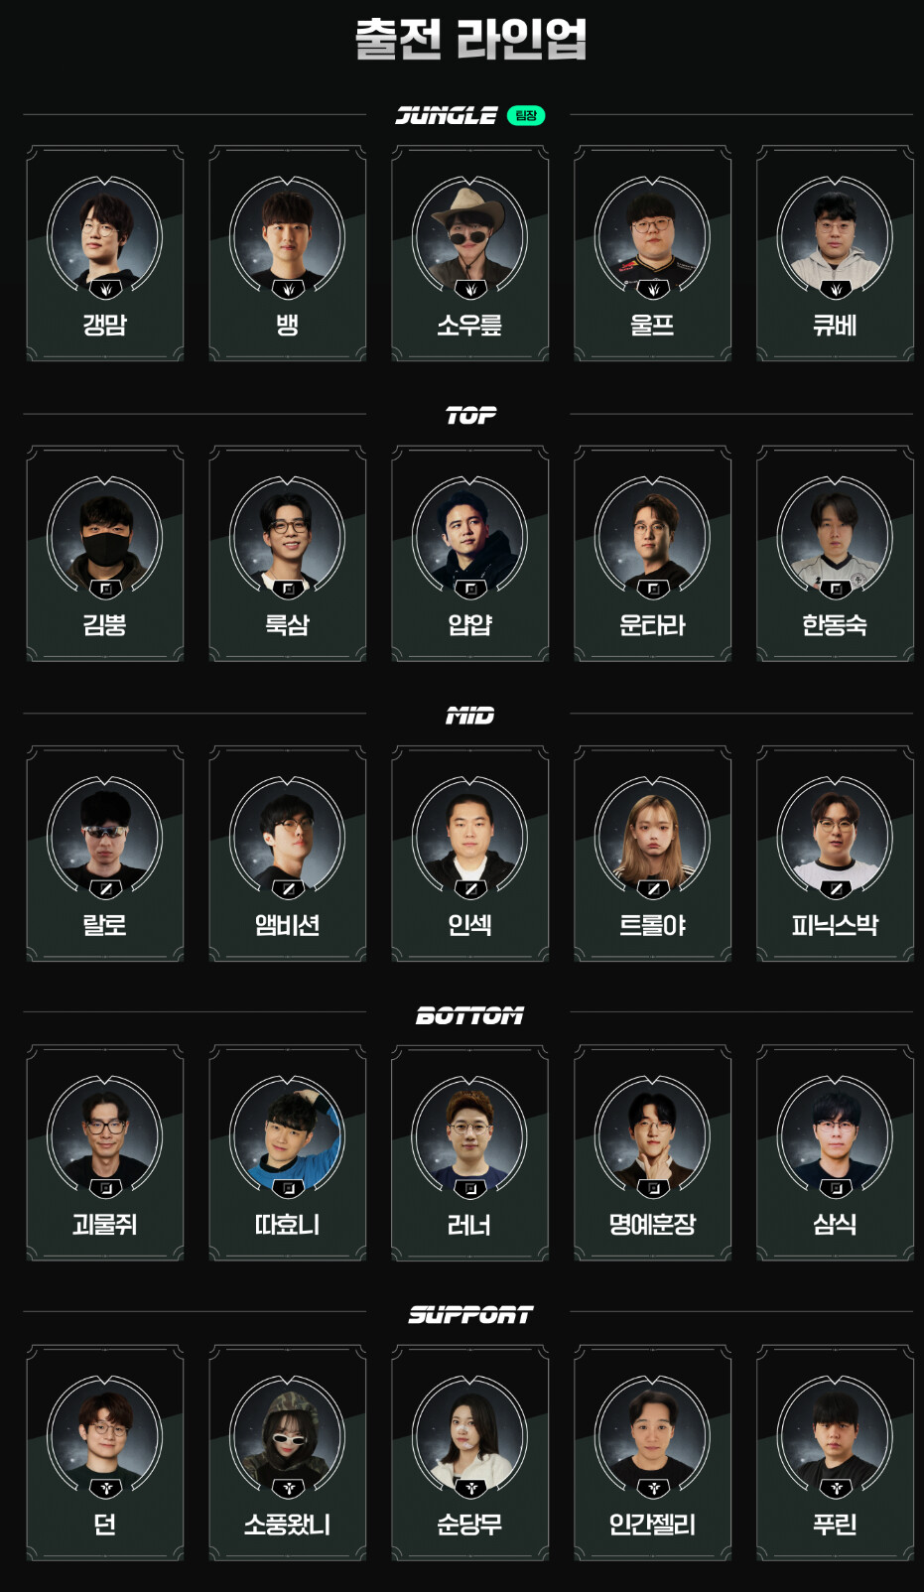Image resolution: width=924 pixels, height=1592 pixels.
Task: Open the 울프 player card
Action: 653,254
